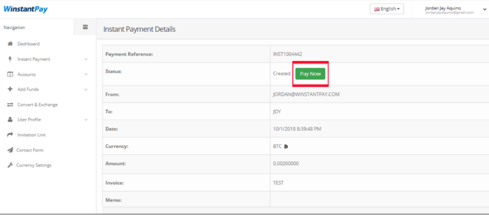489x215 pixels.
Task: Select Instant Payment in the sidebar
Action: tap(34, 59)
